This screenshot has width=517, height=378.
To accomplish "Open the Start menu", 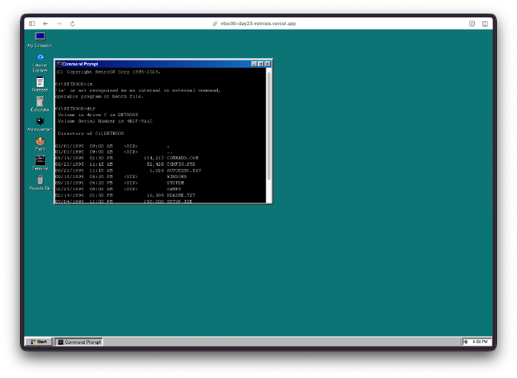I will [x=37, y=342].
